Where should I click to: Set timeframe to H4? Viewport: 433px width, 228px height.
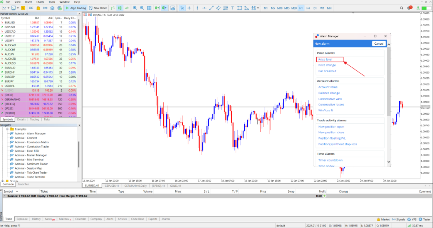308,8
